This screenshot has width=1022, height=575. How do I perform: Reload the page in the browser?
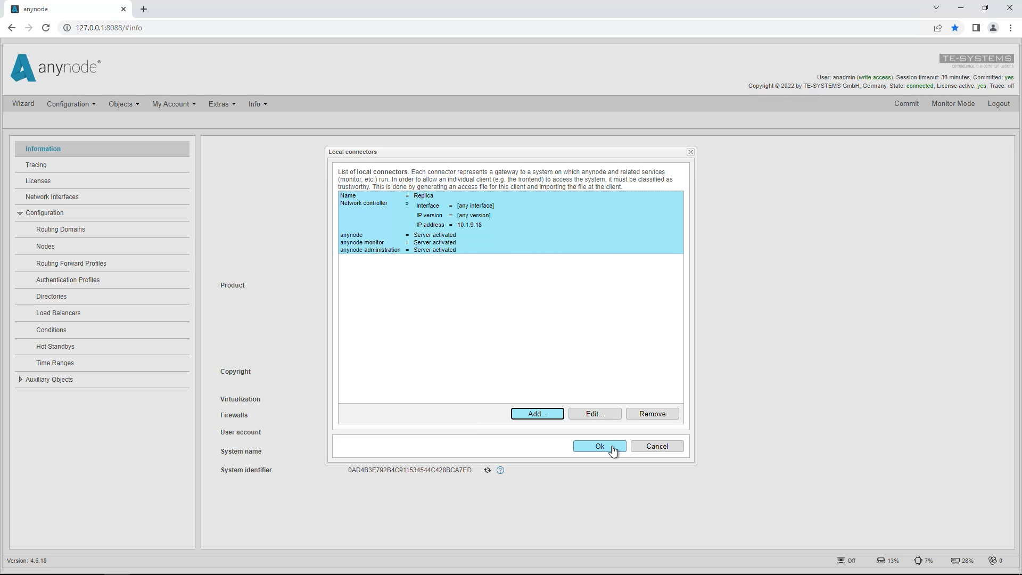tap(46, 28)
